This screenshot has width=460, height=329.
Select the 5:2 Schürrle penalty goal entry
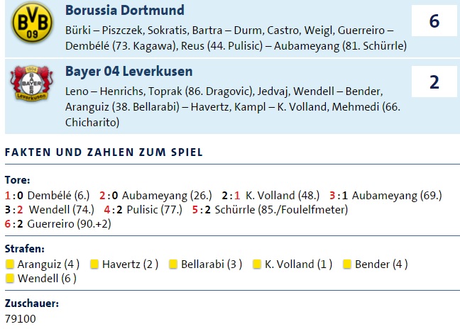coord(270,210)
